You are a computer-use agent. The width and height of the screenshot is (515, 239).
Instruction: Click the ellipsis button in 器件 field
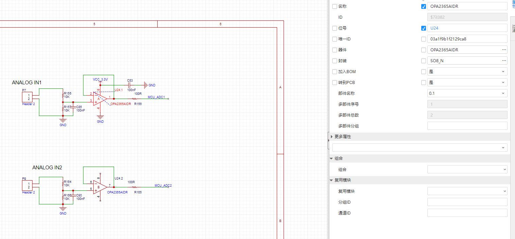point(504,50)
